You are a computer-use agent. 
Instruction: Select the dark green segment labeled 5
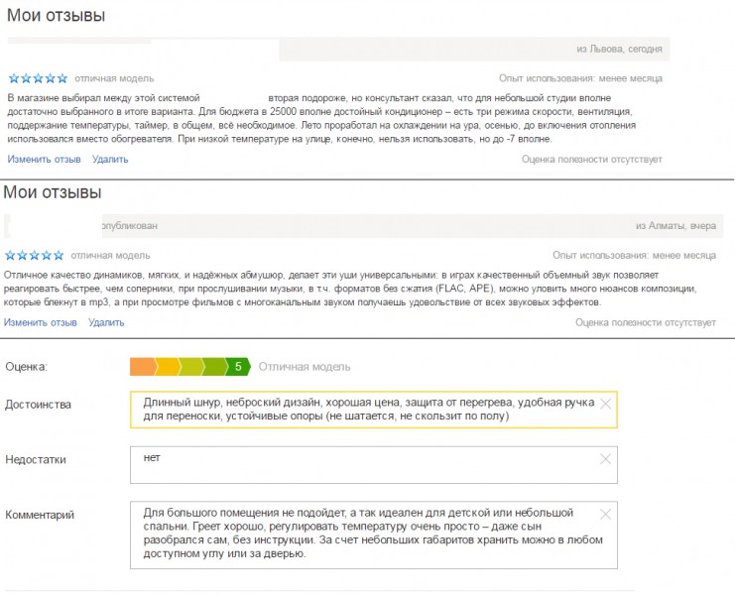238,367
